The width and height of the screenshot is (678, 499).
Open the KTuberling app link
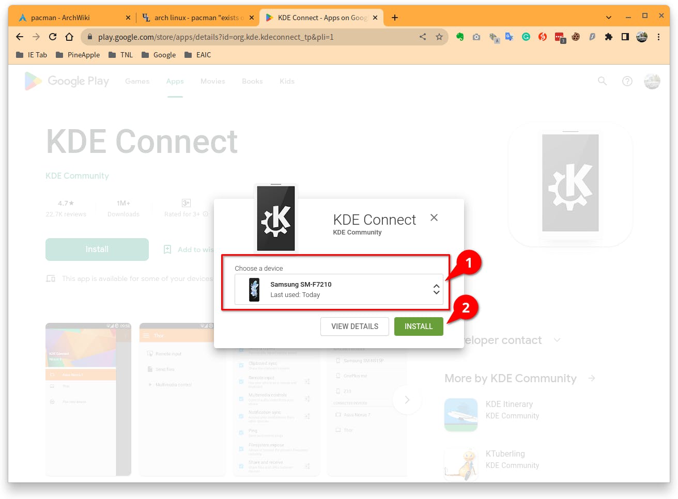491,464
